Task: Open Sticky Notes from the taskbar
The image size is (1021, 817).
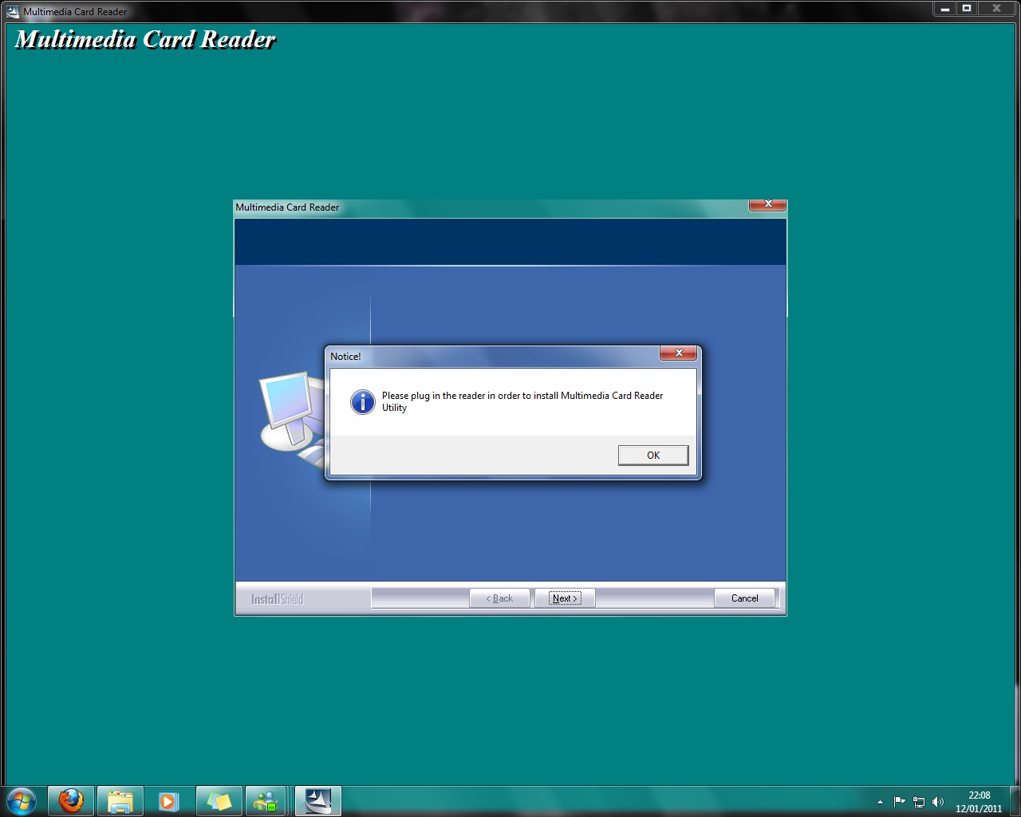Action: click(219, 801)
